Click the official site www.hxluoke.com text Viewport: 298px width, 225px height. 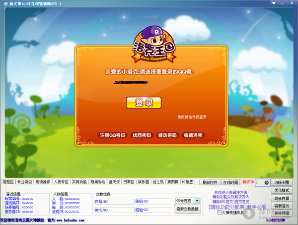point(71,220)
